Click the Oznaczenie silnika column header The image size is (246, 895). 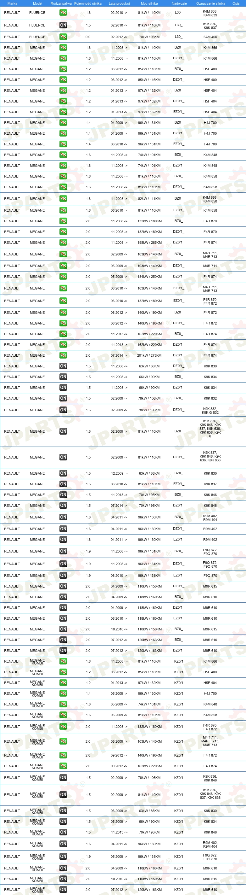tap(210, 3)
